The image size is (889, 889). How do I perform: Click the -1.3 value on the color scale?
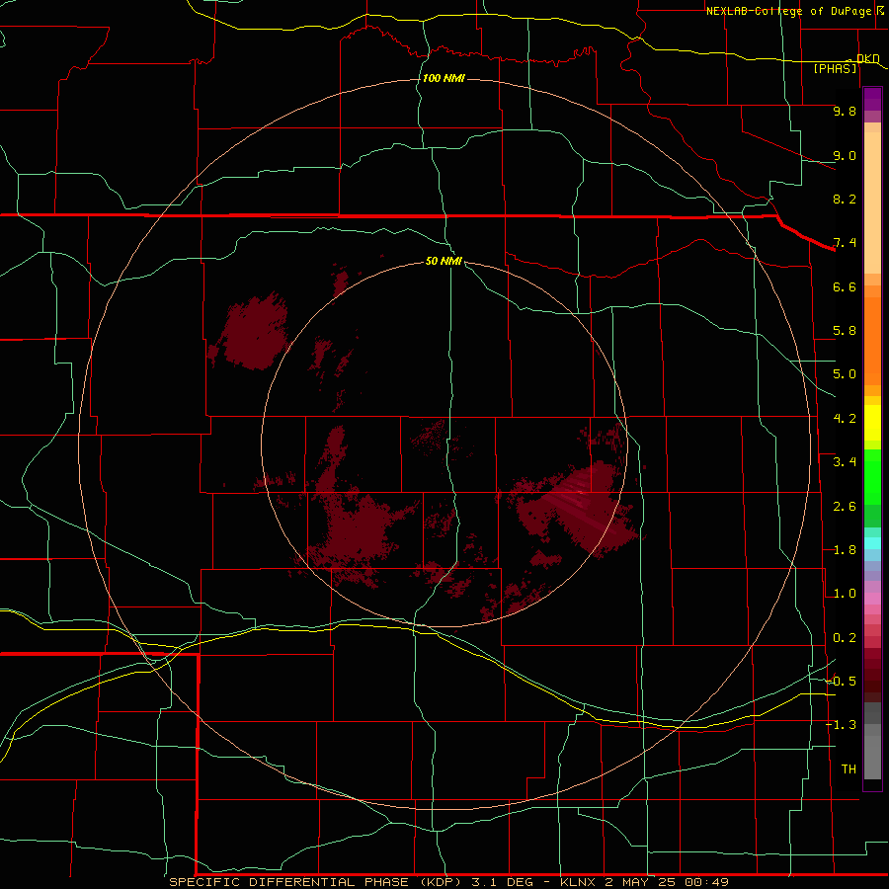click(x=841, y=725)
